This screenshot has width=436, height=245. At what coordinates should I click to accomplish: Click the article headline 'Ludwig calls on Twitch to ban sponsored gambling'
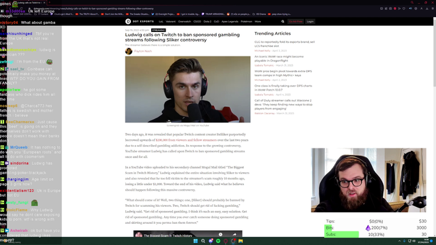click(x=182, y=37)
